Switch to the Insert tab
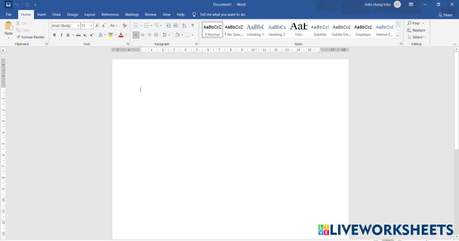459x241 pixels. [x=41, y=15]
